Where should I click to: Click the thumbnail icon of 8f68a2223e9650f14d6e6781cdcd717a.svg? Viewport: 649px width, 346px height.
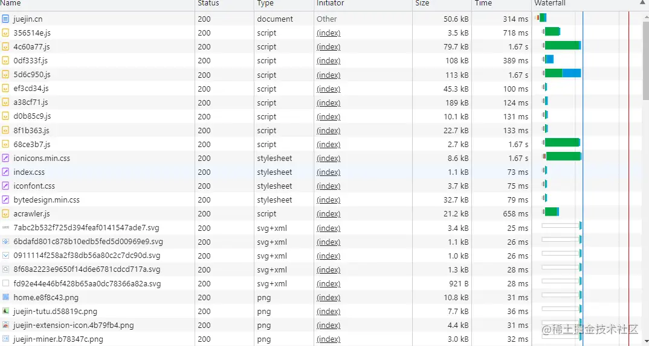[x=5, y=269]
